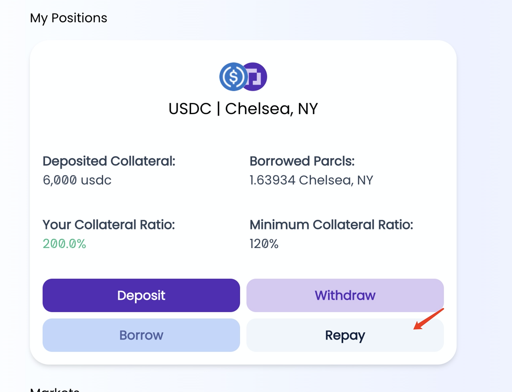
Task: Click the Deposited Collateral label
Action: 109,161
